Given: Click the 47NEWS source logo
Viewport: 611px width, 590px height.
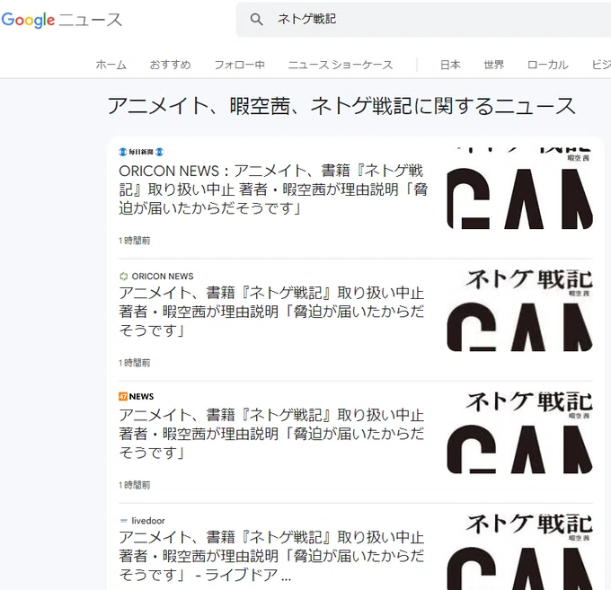Looking at the screenshot, I should [136, 396].
